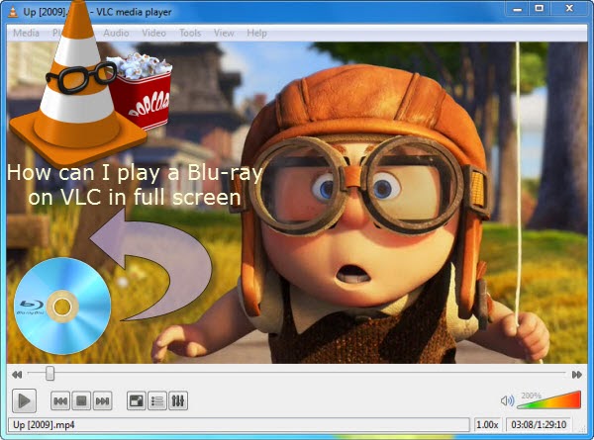The image size is (594, 440).
Task: Mute audio via speaker icon
Action: (507, 400)
